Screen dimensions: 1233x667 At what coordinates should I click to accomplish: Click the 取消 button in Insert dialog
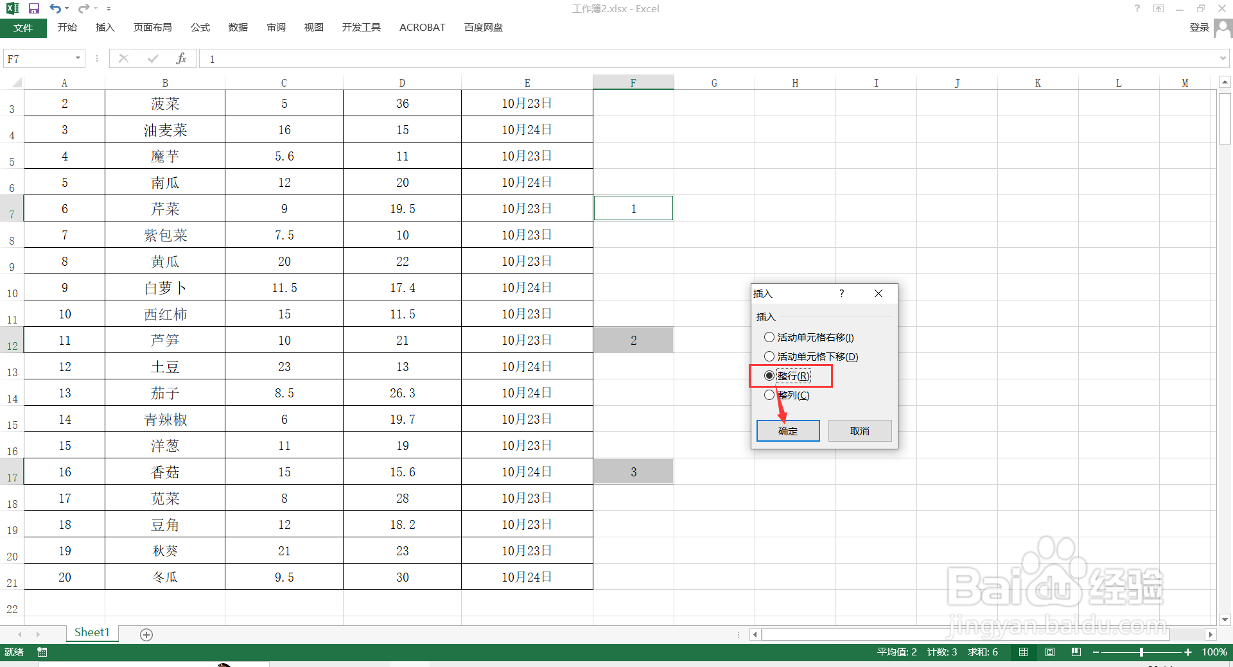(x=860, y=431)
